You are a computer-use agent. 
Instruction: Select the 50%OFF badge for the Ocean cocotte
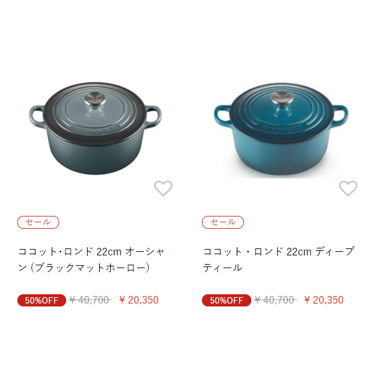42,300
